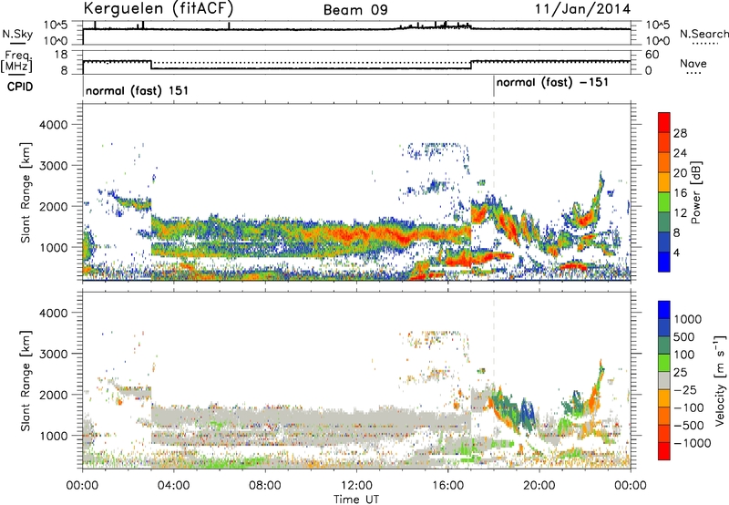Screen dimensions: 729x505
Task: Click the '1000' velocity colorbar tick
Action: click(x=688, y=319)
